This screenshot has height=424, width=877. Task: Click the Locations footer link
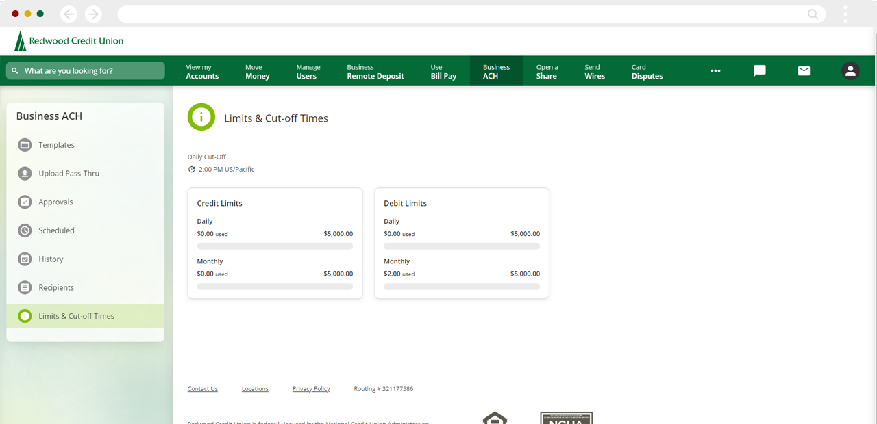tap(255, 389)
